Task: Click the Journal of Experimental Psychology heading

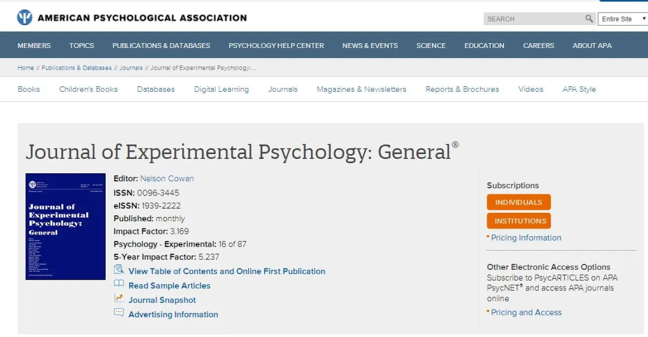Action: pyautogui.click(x=242, y=152)
